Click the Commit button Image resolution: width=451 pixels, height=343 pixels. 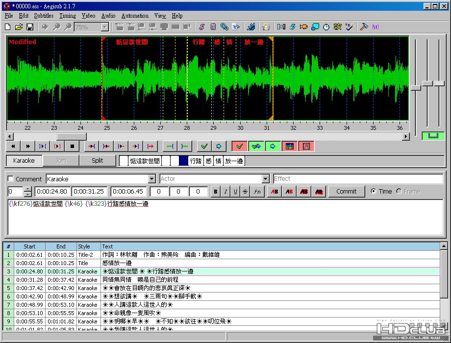pyautogui.click(x=346, y=192)
